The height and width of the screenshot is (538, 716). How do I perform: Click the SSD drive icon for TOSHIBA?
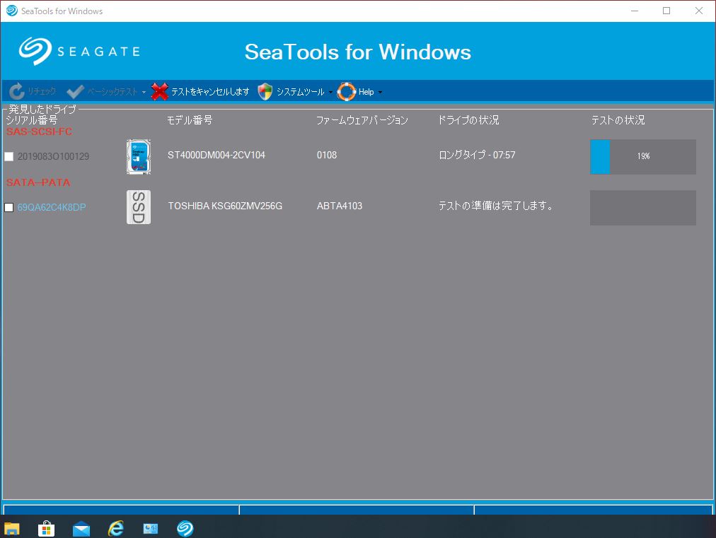(x=139, y=207)
